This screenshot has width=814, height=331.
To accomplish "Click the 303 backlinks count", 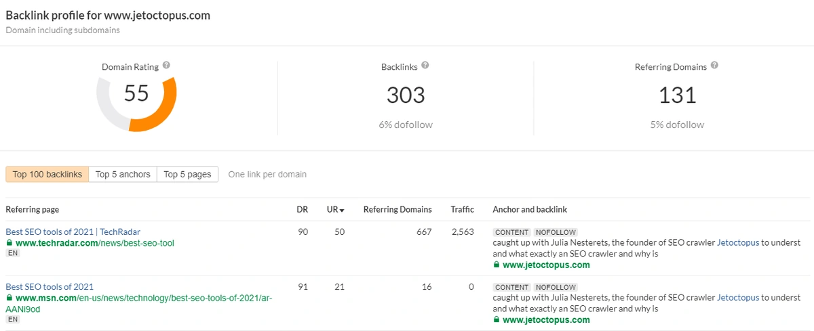I will (406, 95).
